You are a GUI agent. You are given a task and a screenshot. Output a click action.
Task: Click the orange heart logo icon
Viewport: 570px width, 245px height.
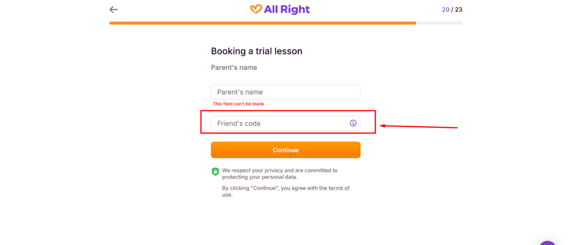point(256,9)
